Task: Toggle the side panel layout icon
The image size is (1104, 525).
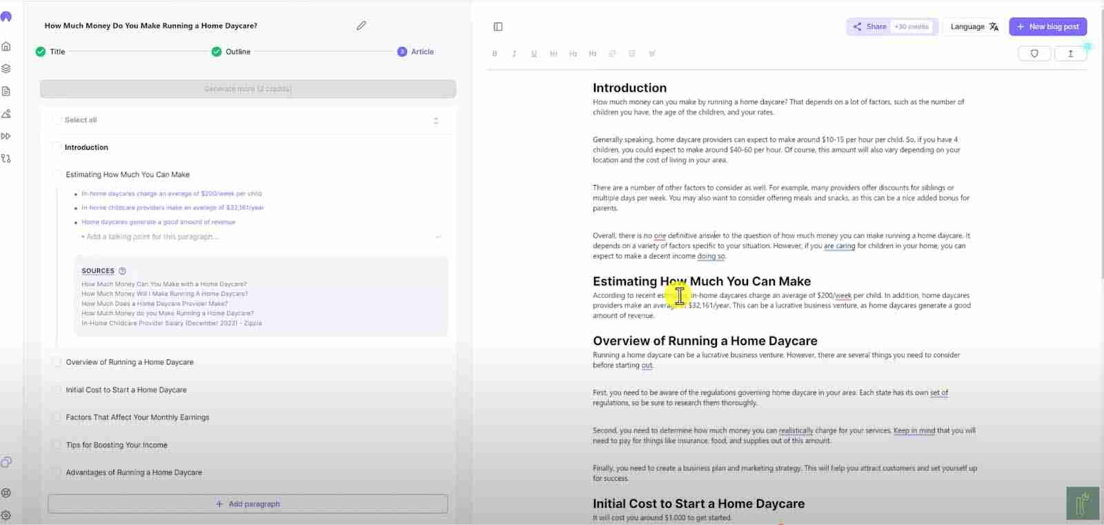Action: click(498, 27)
